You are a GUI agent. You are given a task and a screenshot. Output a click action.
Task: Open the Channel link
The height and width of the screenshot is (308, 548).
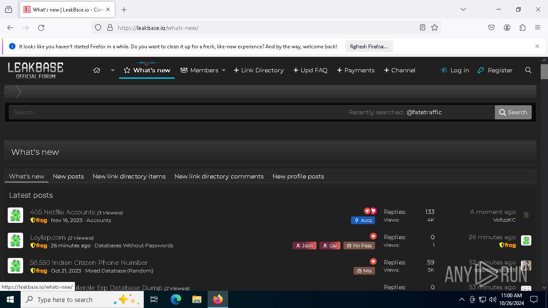400,70
